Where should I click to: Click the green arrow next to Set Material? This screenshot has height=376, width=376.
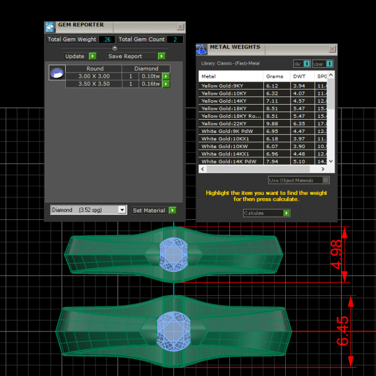coord(172,211)
